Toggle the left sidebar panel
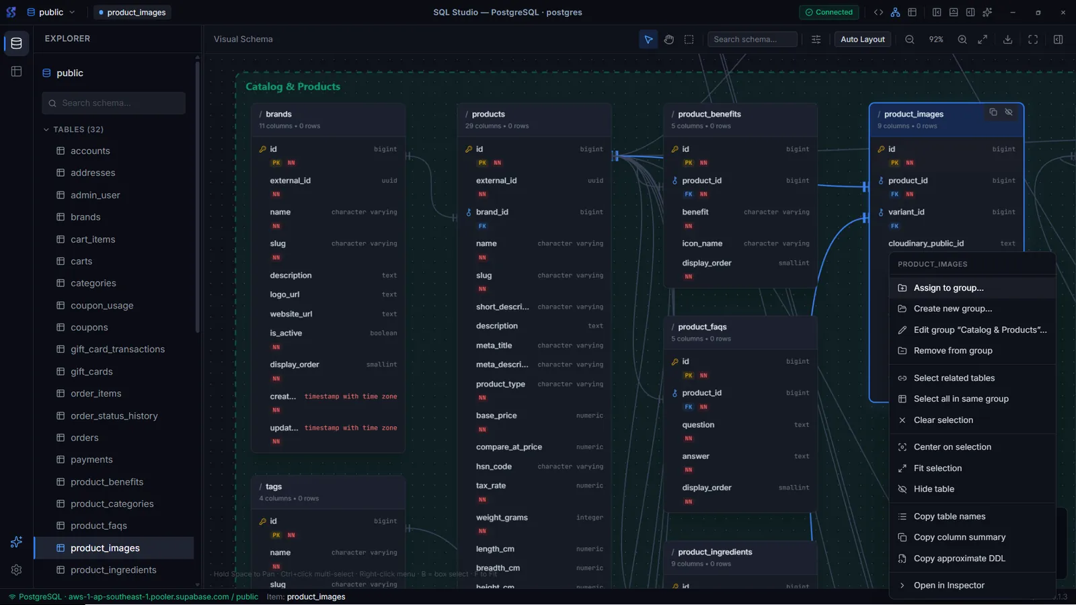Screen dimensions: 1076x605 point(936,12)
